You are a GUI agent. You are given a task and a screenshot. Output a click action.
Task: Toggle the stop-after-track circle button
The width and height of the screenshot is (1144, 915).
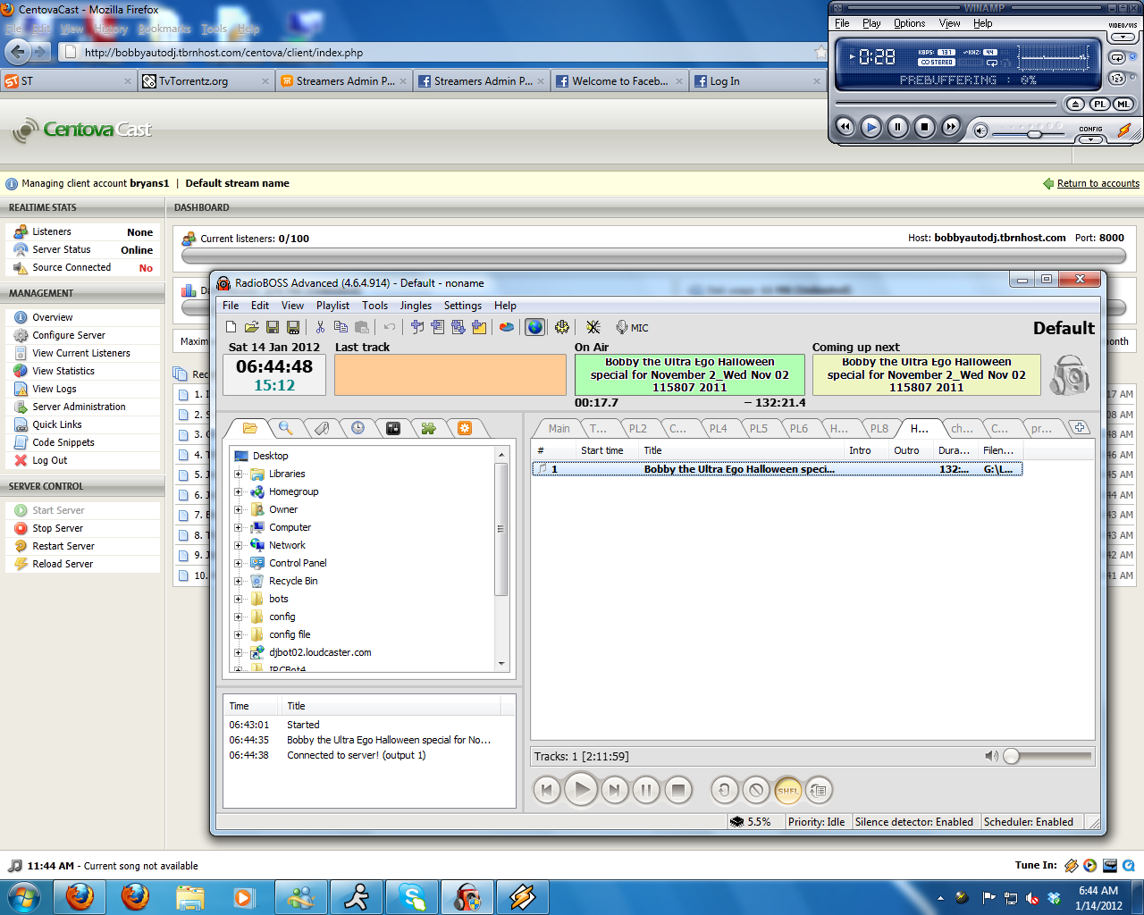pyautogui.click(x=756, y=790)
